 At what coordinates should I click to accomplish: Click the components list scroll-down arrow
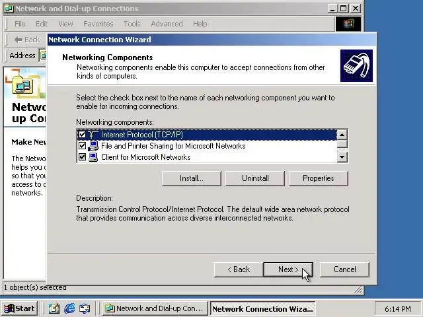coord(342,157)
